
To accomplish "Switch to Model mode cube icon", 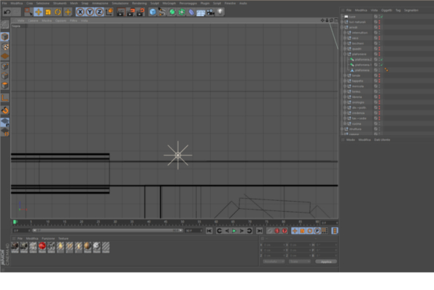I will [4, 37].
